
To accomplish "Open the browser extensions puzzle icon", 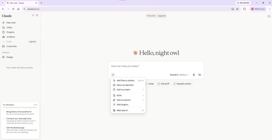I will tap(244, 9).
